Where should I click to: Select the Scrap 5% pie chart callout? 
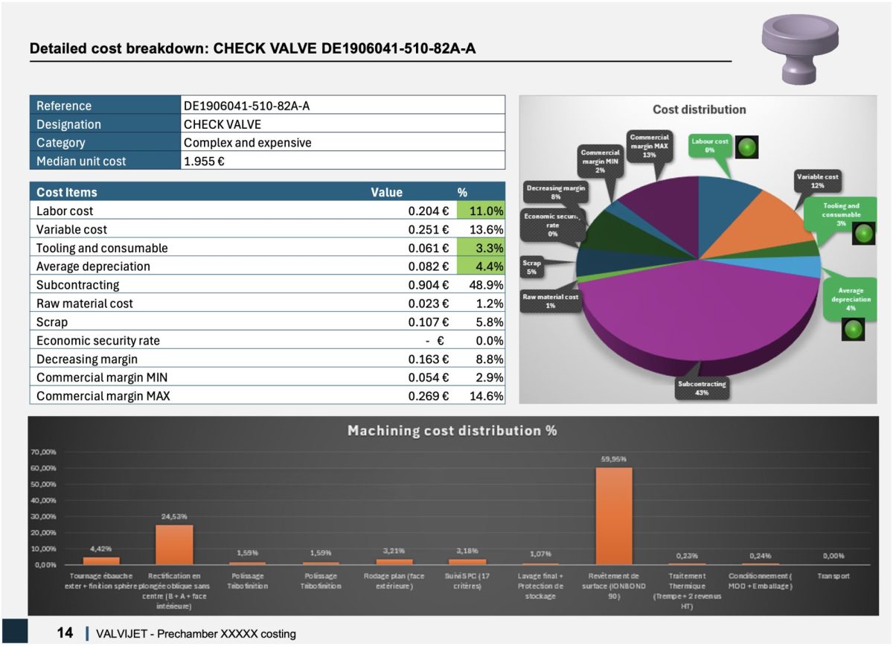click(532, 268)
